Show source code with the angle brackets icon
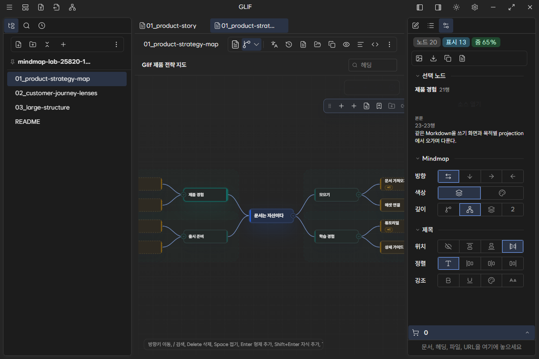Viewport: 539px width, 359px height. tap(375, 44)
